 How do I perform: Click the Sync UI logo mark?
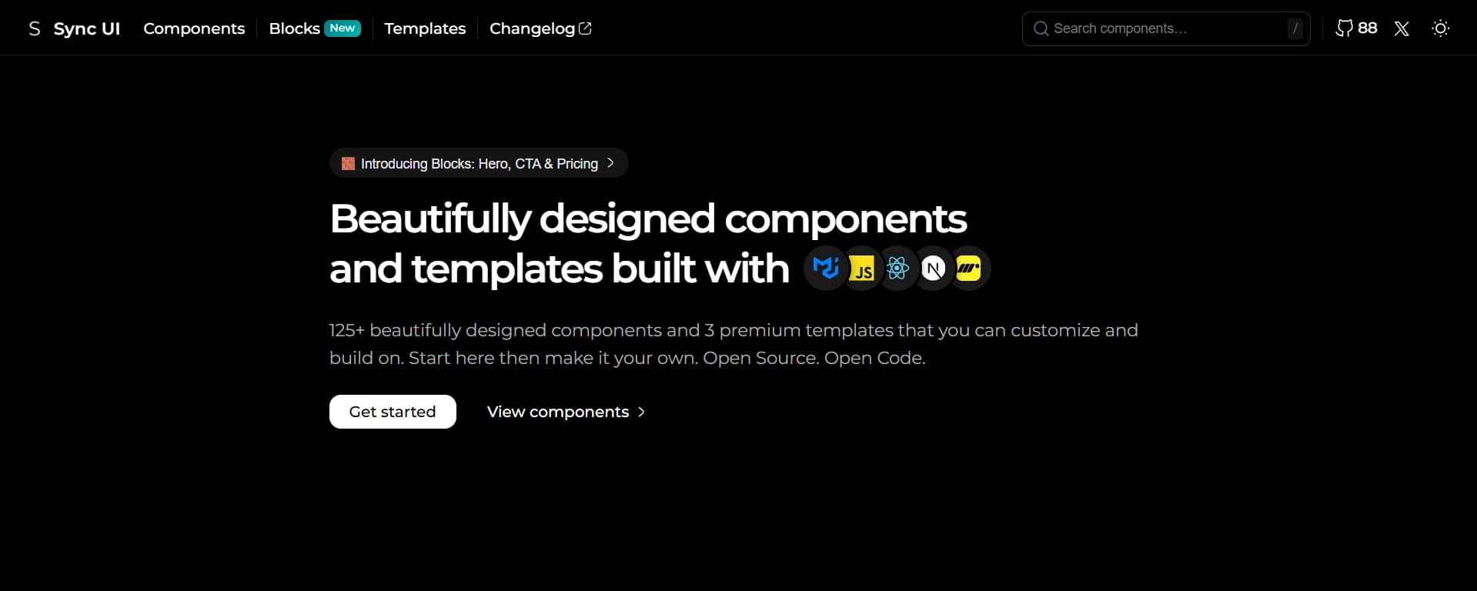(34, 28)
